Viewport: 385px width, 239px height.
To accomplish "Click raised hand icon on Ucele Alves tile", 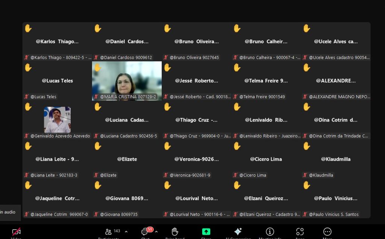I will pyautogui.click(x=307, y=28).
